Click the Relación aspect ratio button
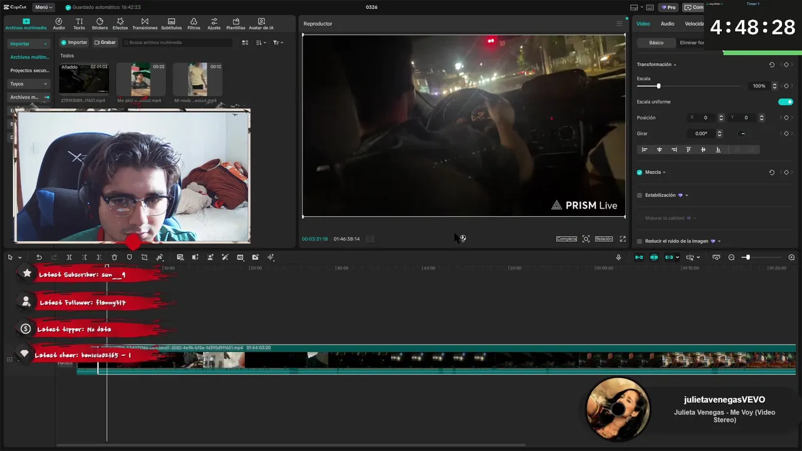The image size is (802, 451). click(x=603, y=239)
